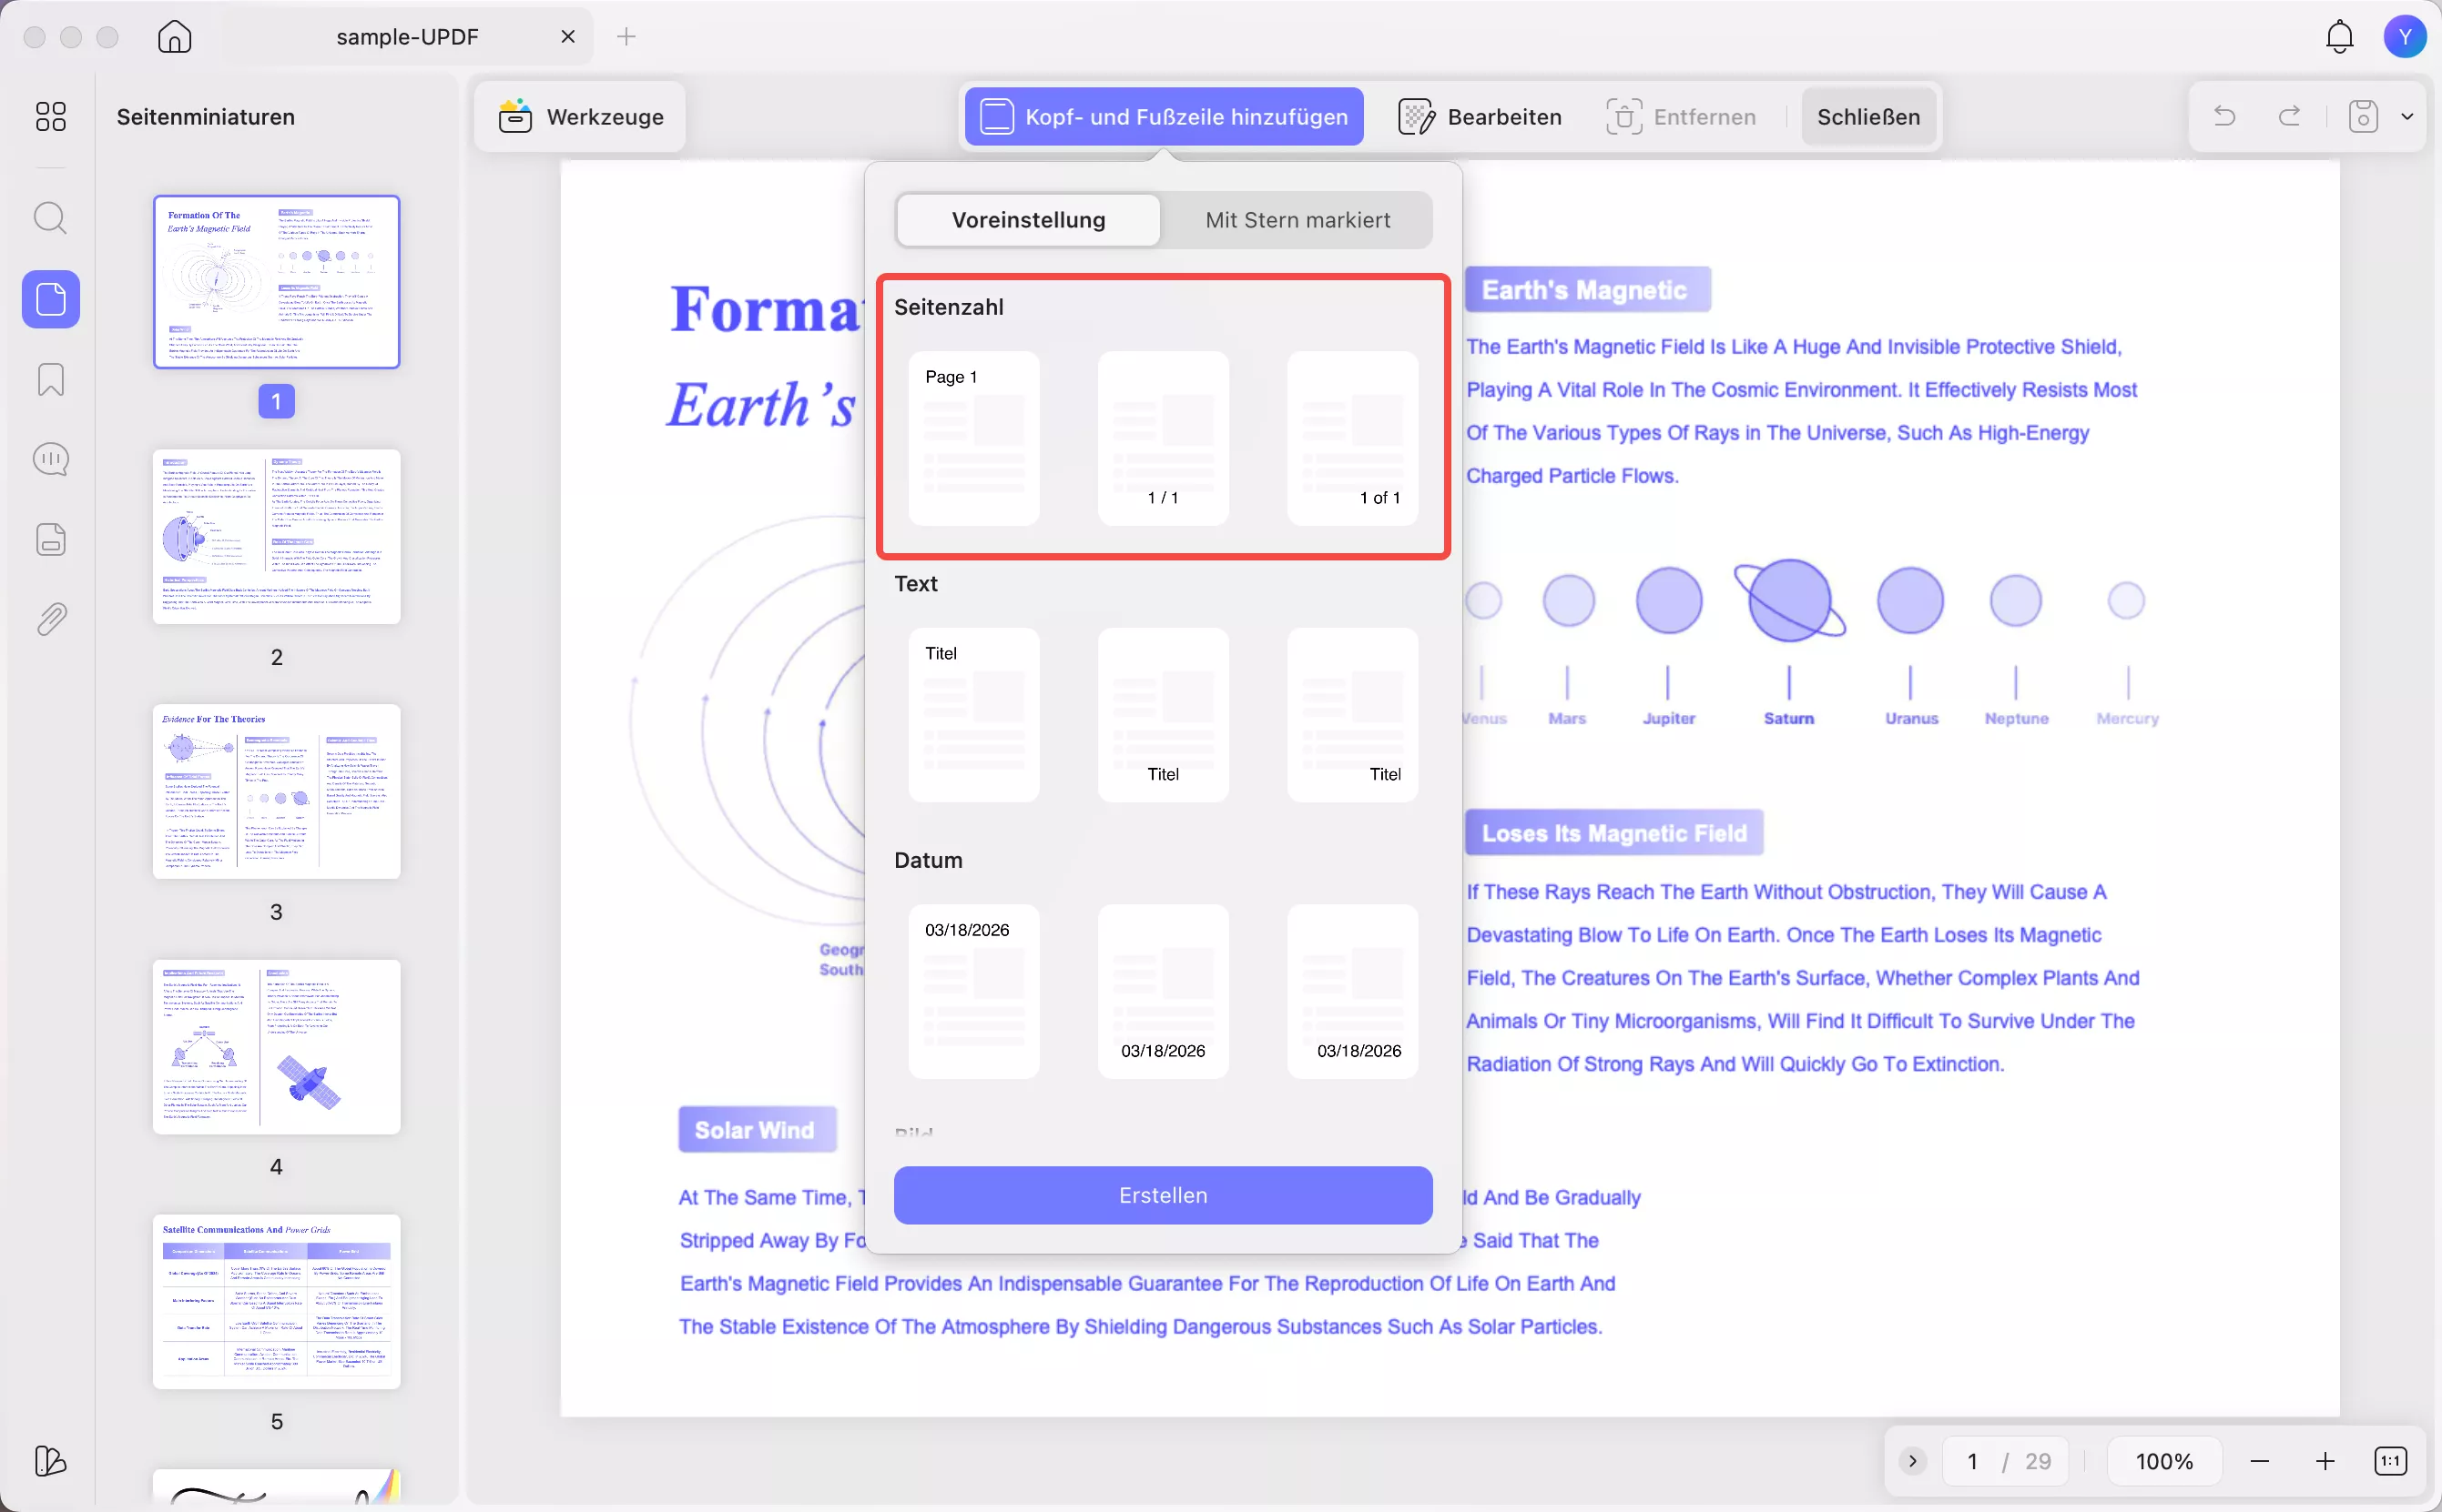Open the bookmarks panel icon
The height and width of the screenshot is (1512, 2442).
(x=50, y=379)
